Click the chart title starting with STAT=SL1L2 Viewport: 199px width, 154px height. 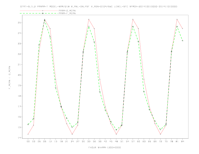tap(99, 7)
